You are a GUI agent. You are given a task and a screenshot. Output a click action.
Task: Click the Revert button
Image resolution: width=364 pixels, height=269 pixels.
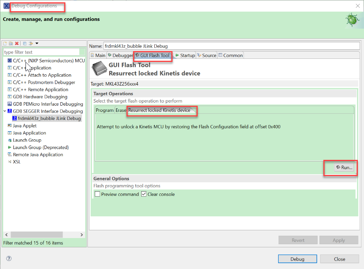point(298,240)
